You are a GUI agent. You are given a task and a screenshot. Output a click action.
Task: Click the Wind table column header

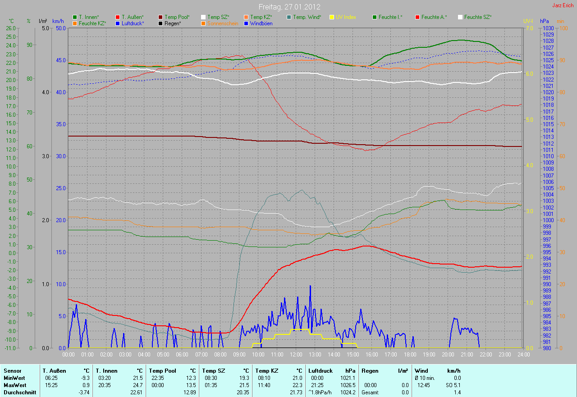point(421,371)
